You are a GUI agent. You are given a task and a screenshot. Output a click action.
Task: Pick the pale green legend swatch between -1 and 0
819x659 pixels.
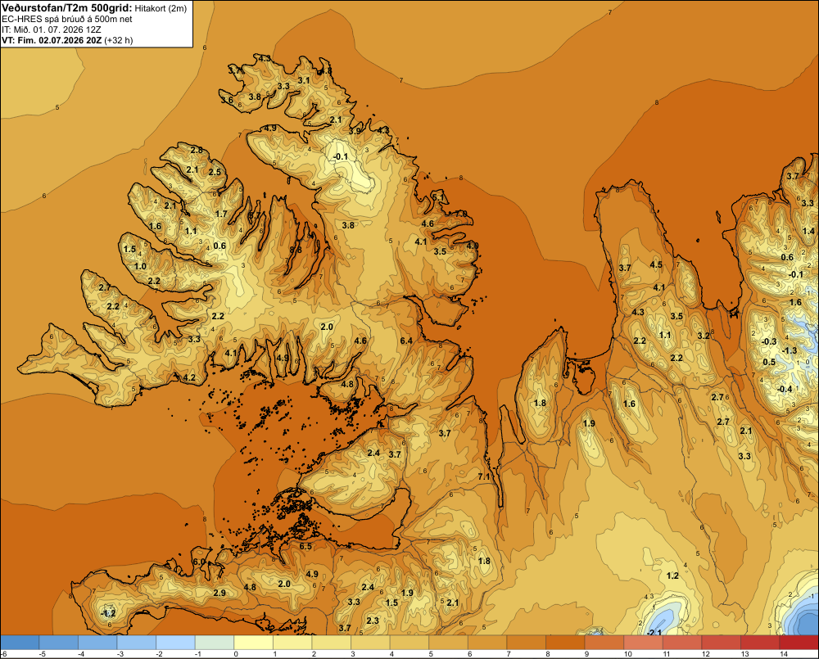(x=215, y=643)
